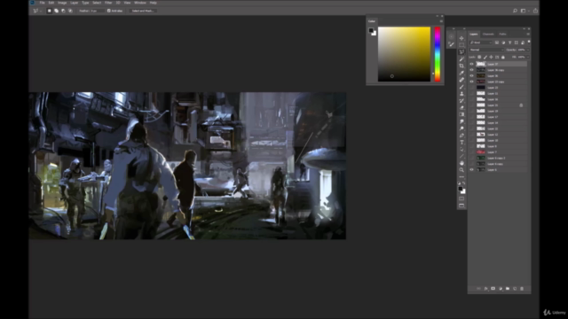Select the Gradient tool
The width and height of the screenshot is (568, 319).
(461, 114)
